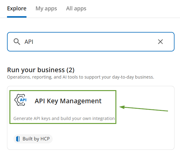Click the magnifying glass search icon
Image resolution: width=180 pixels, height=155 pixels.
(x=17, y=42)
